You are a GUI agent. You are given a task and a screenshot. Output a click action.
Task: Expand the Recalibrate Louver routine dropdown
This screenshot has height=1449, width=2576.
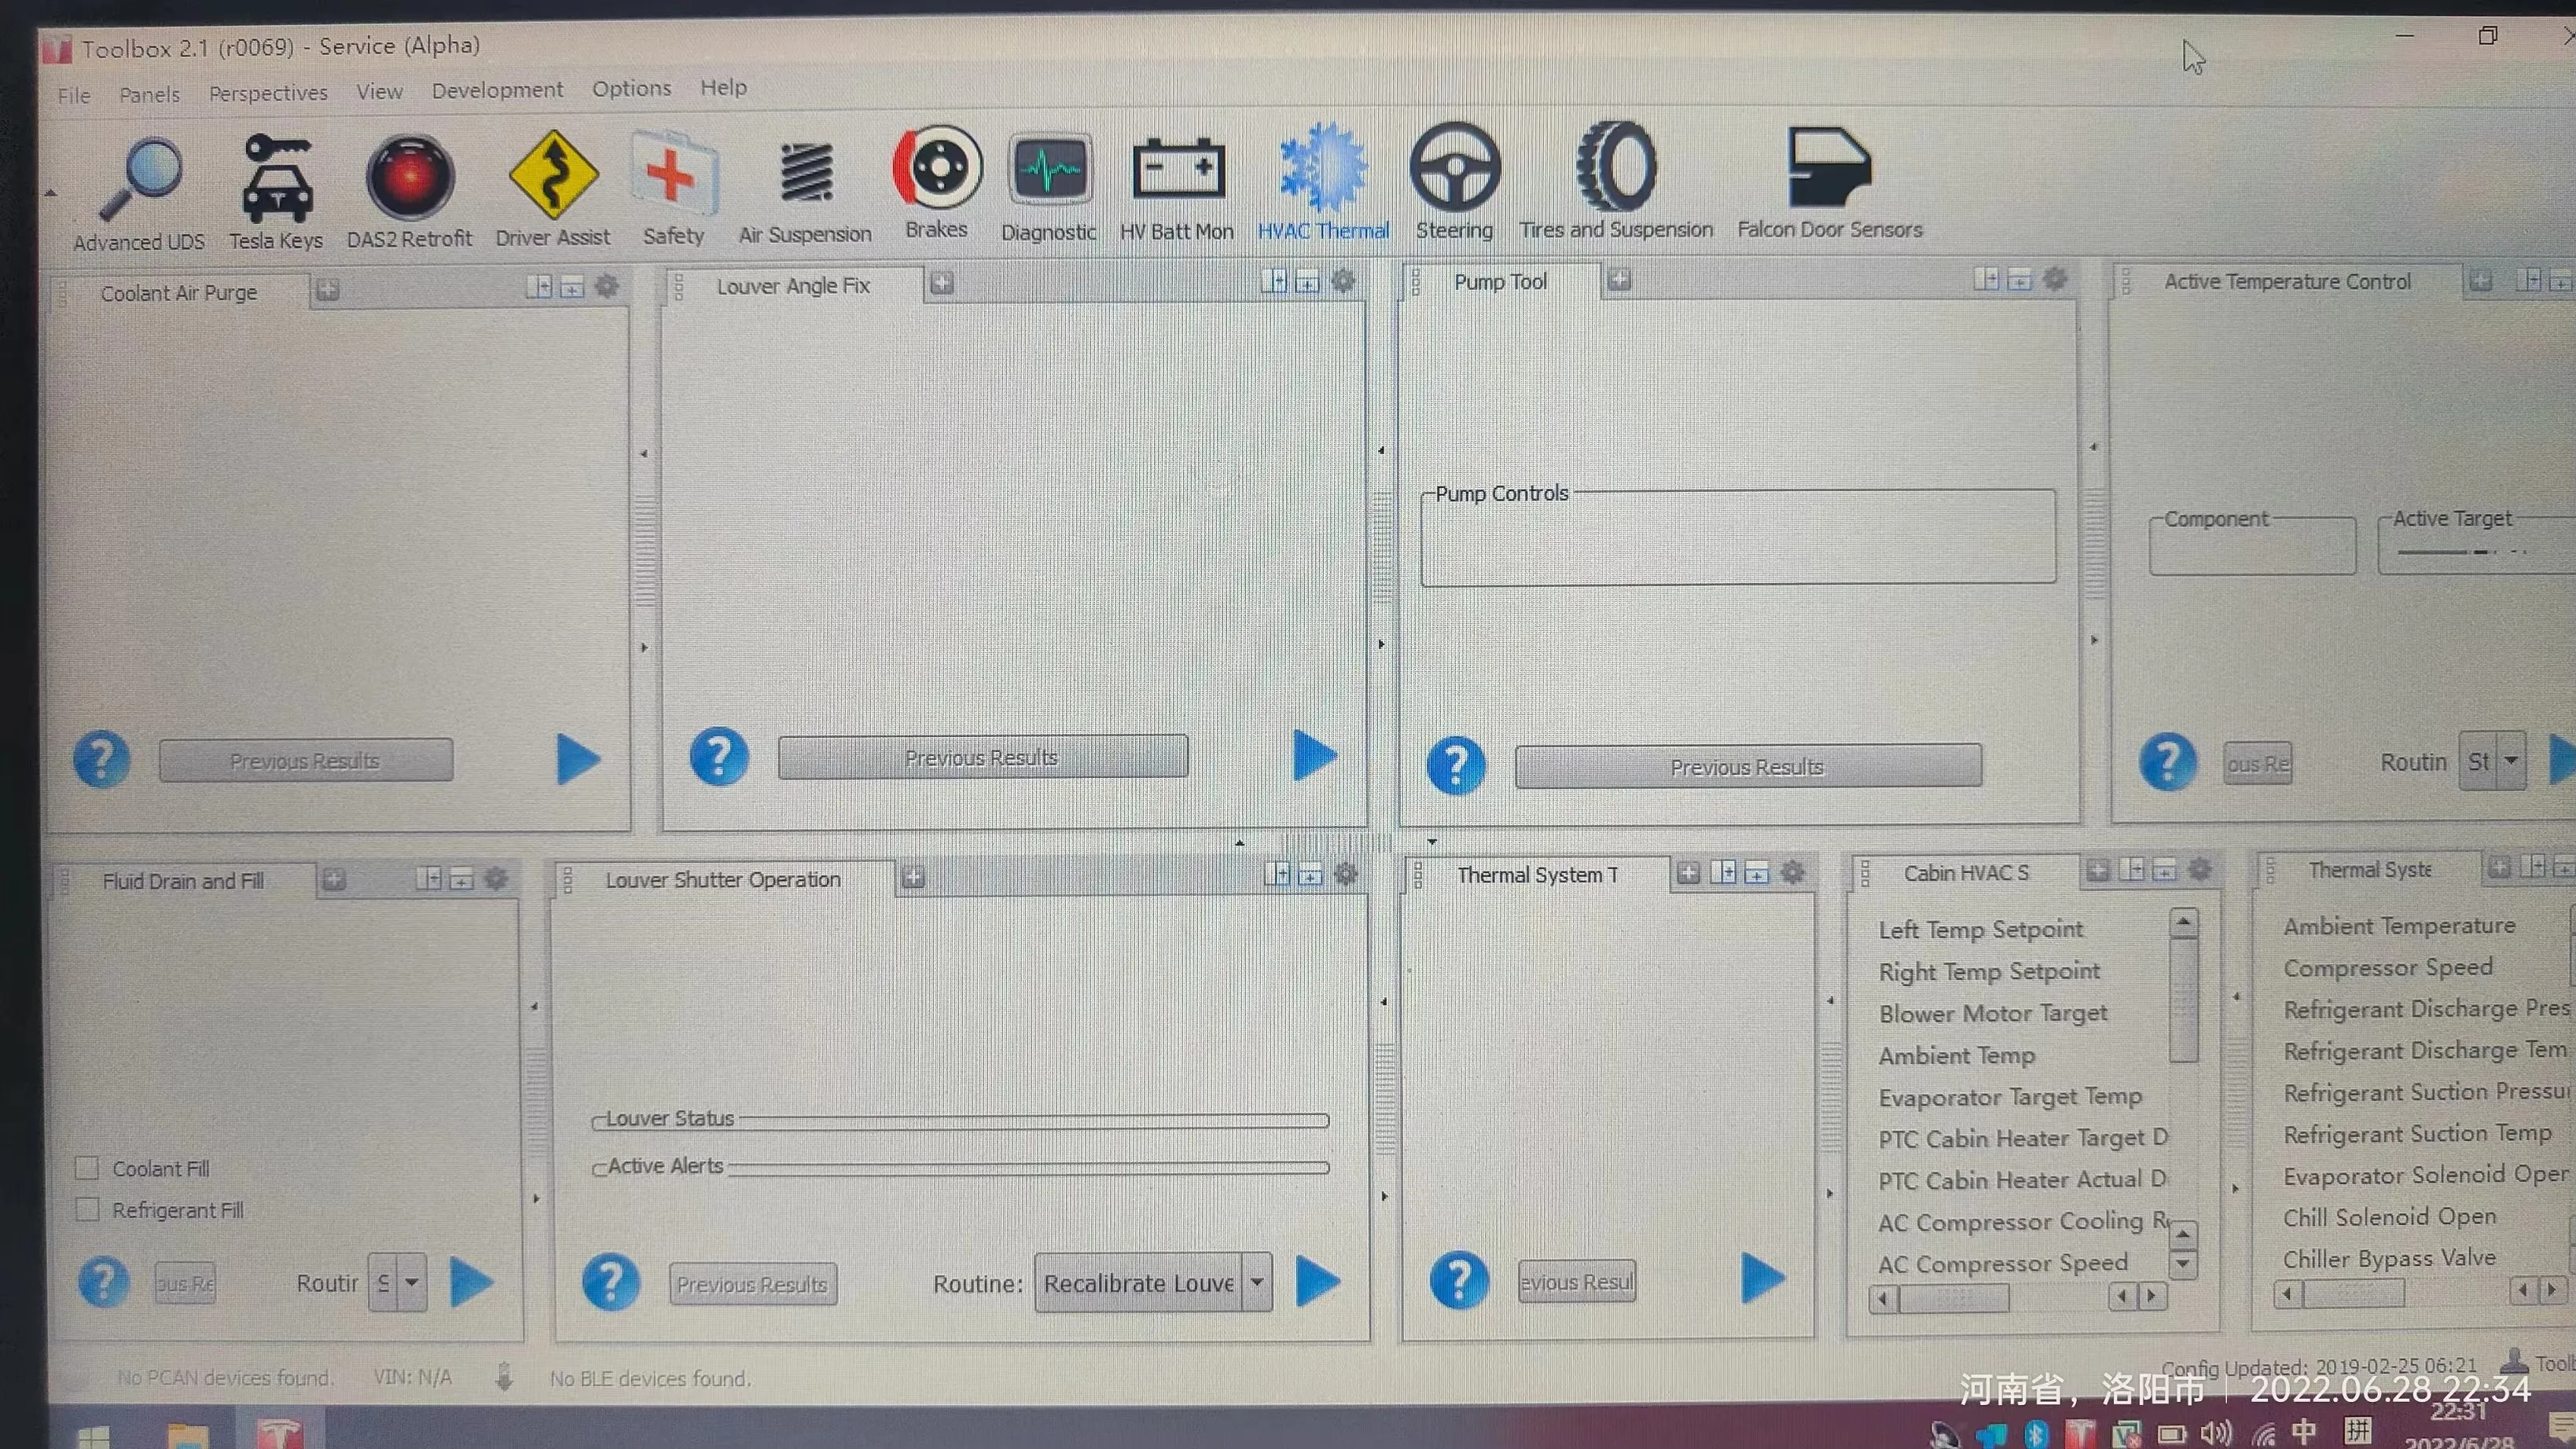1257,1282
